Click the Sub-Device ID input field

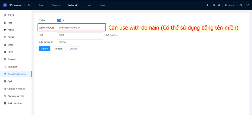80,42
